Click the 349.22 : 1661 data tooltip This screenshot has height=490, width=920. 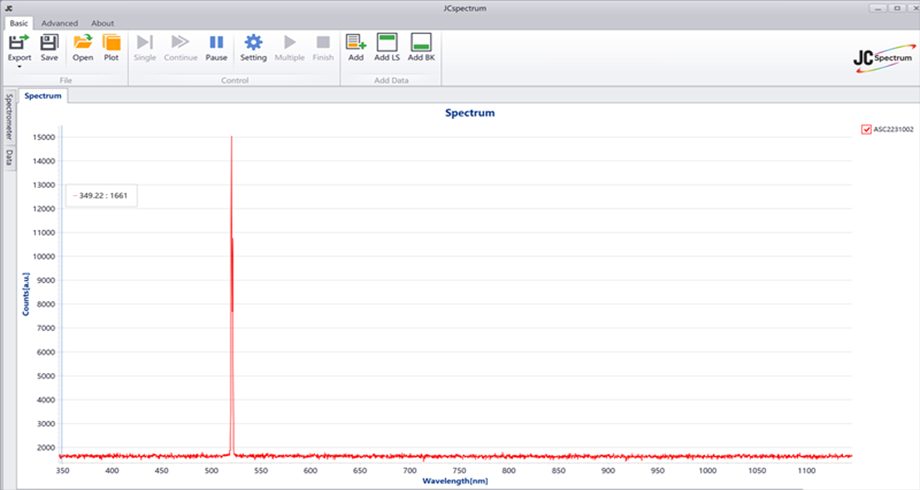click(101, 196)
